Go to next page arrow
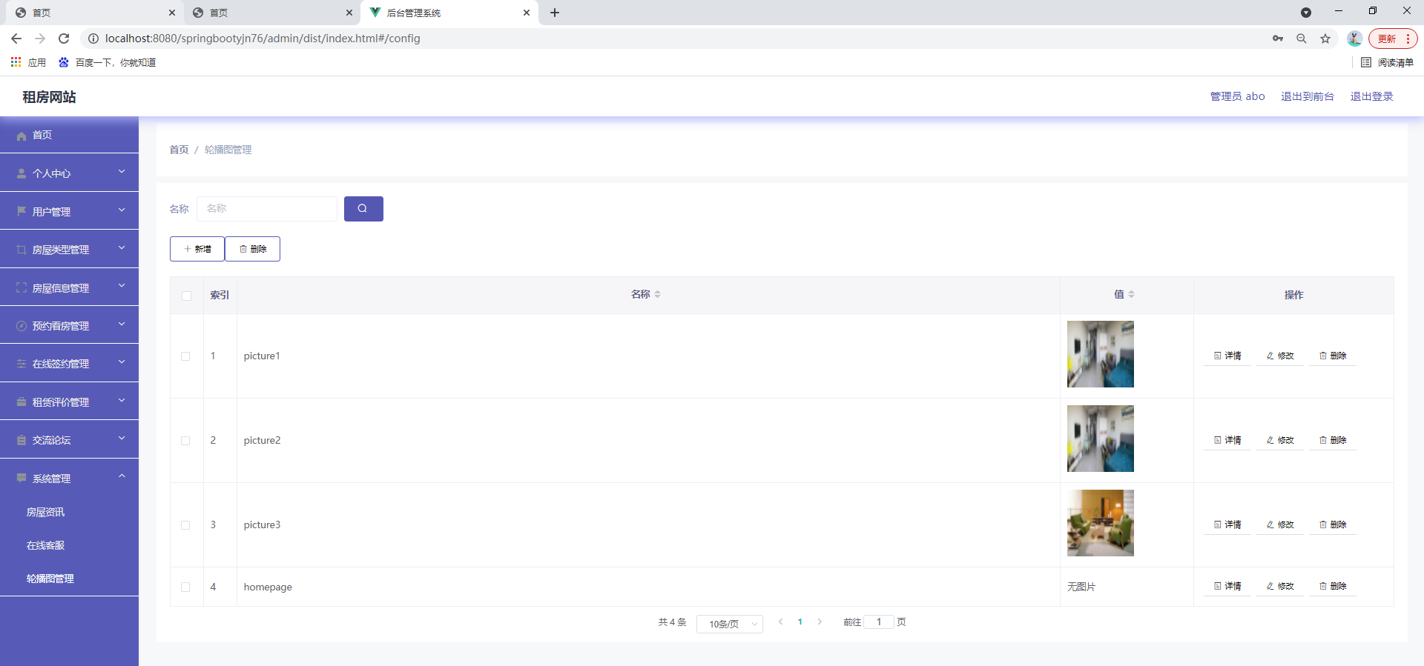1424x666 pixels. (x=820, y=622)
